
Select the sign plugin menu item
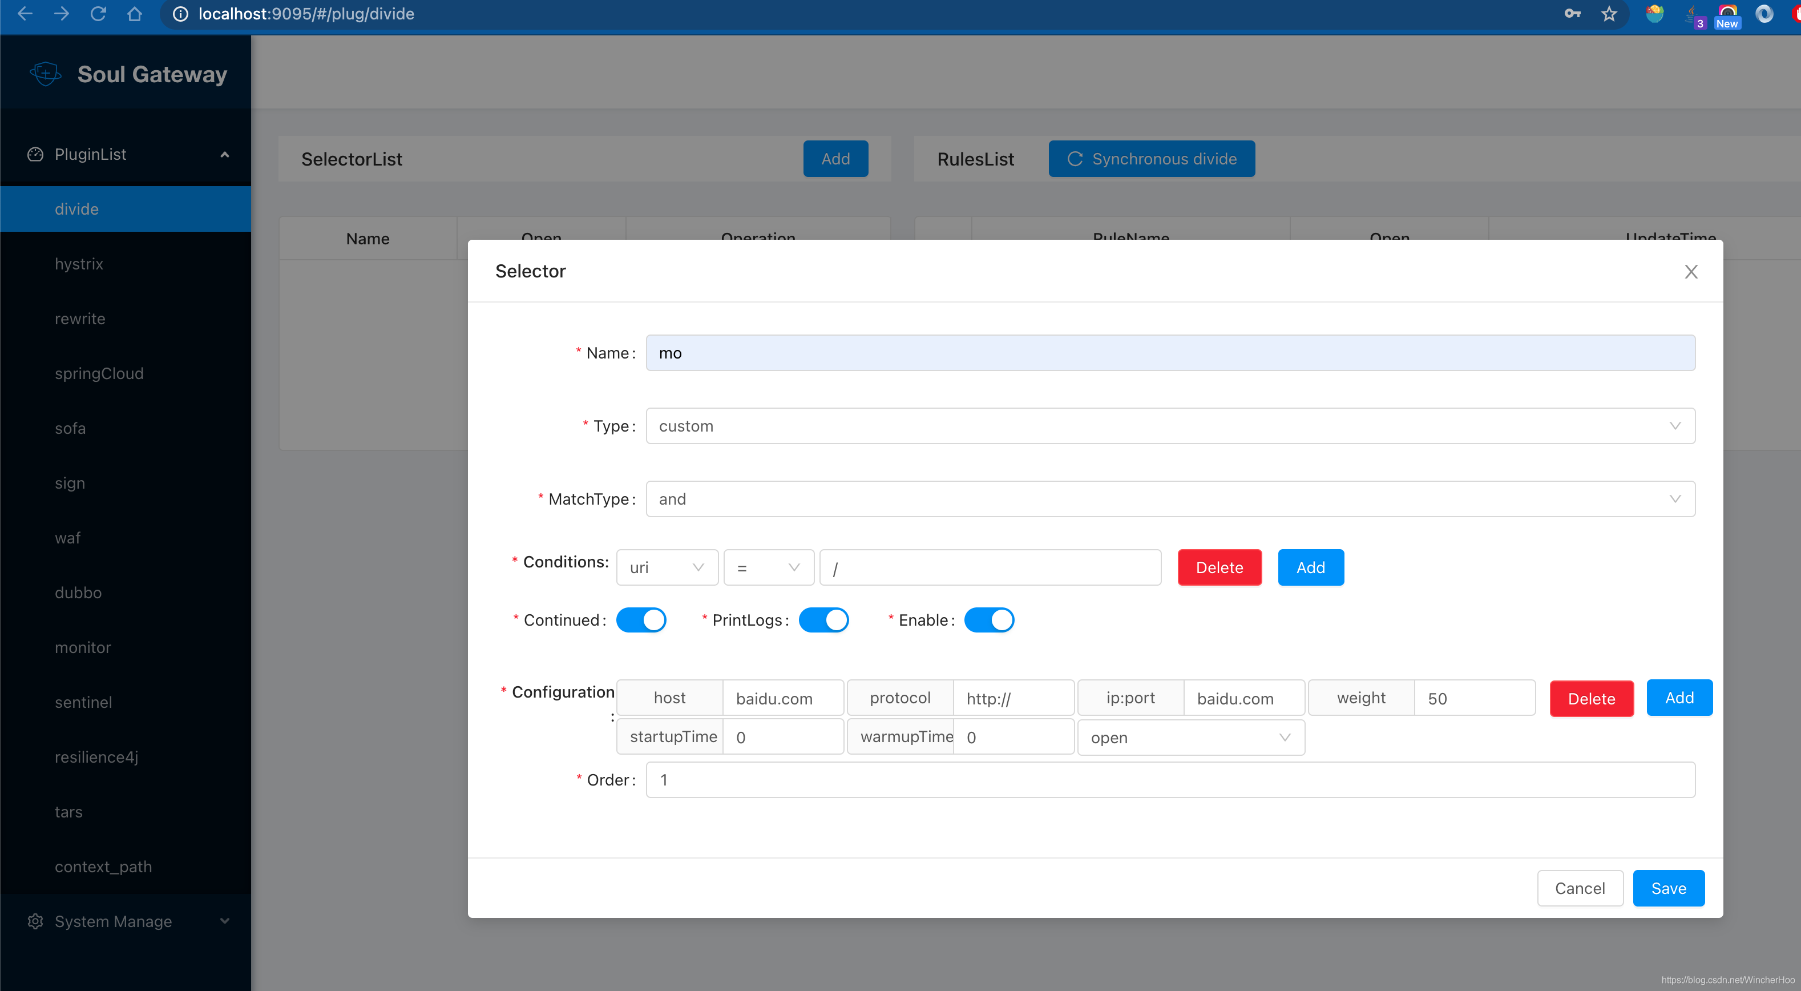tap(126, 484)
